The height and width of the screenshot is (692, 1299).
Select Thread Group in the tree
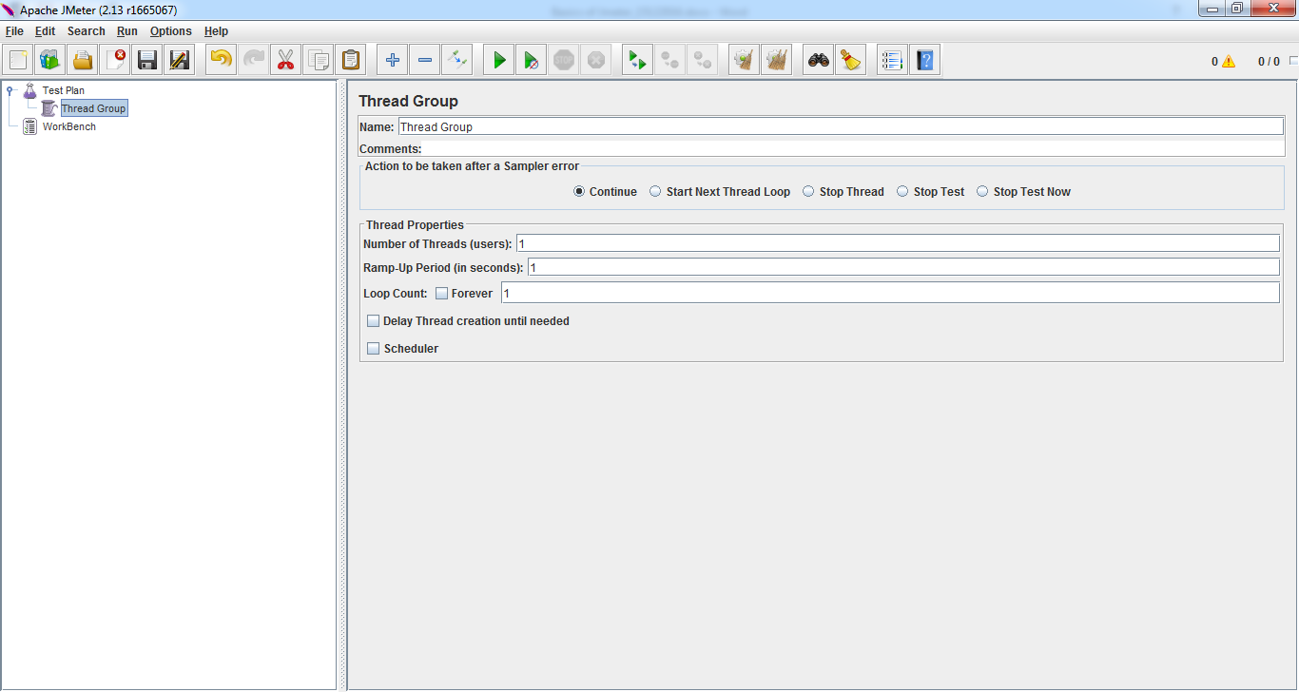tap(93, 108)
